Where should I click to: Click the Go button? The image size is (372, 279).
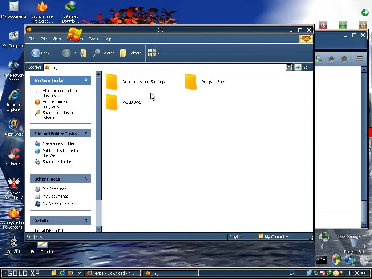tap(301, 67)
